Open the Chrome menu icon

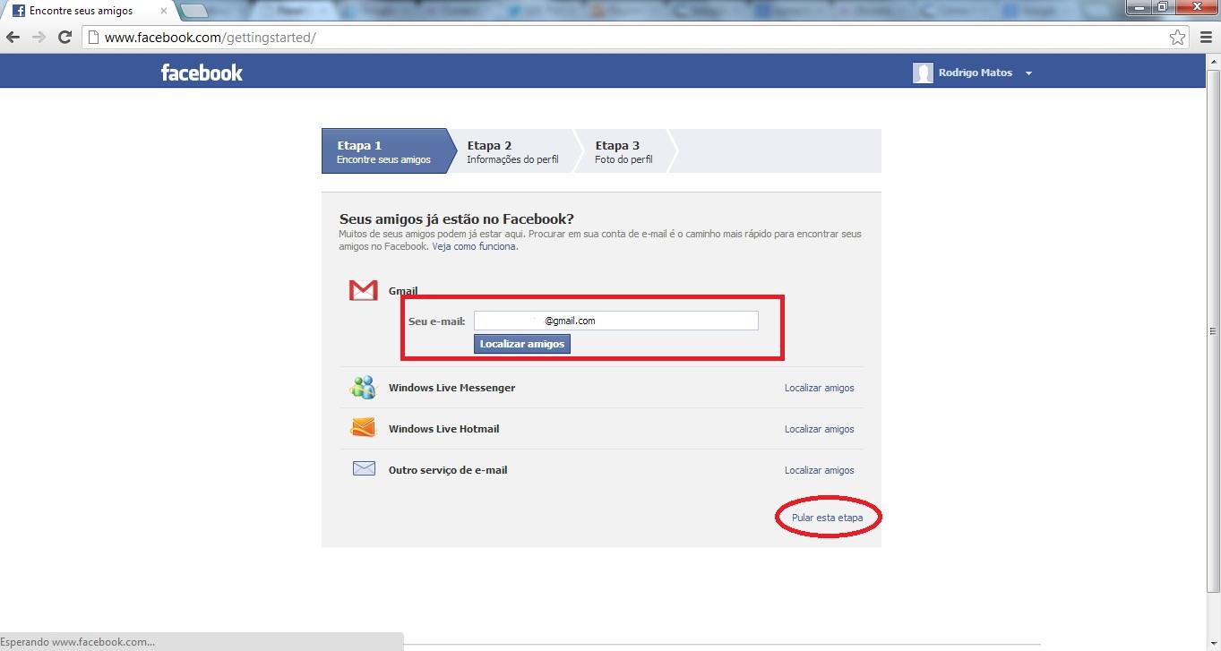tap(1205, 38)
